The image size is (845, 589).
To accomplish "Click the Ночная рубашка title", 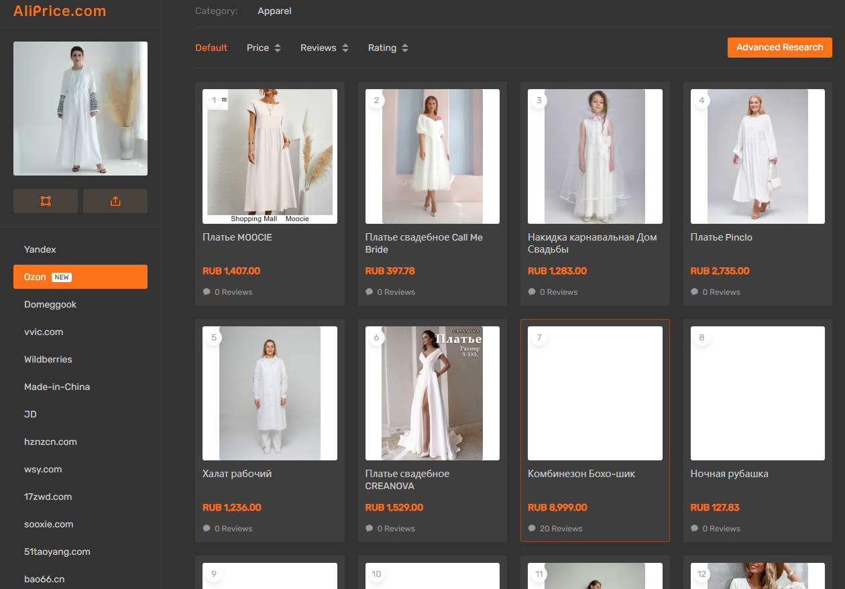I will [x=730, y=474].
